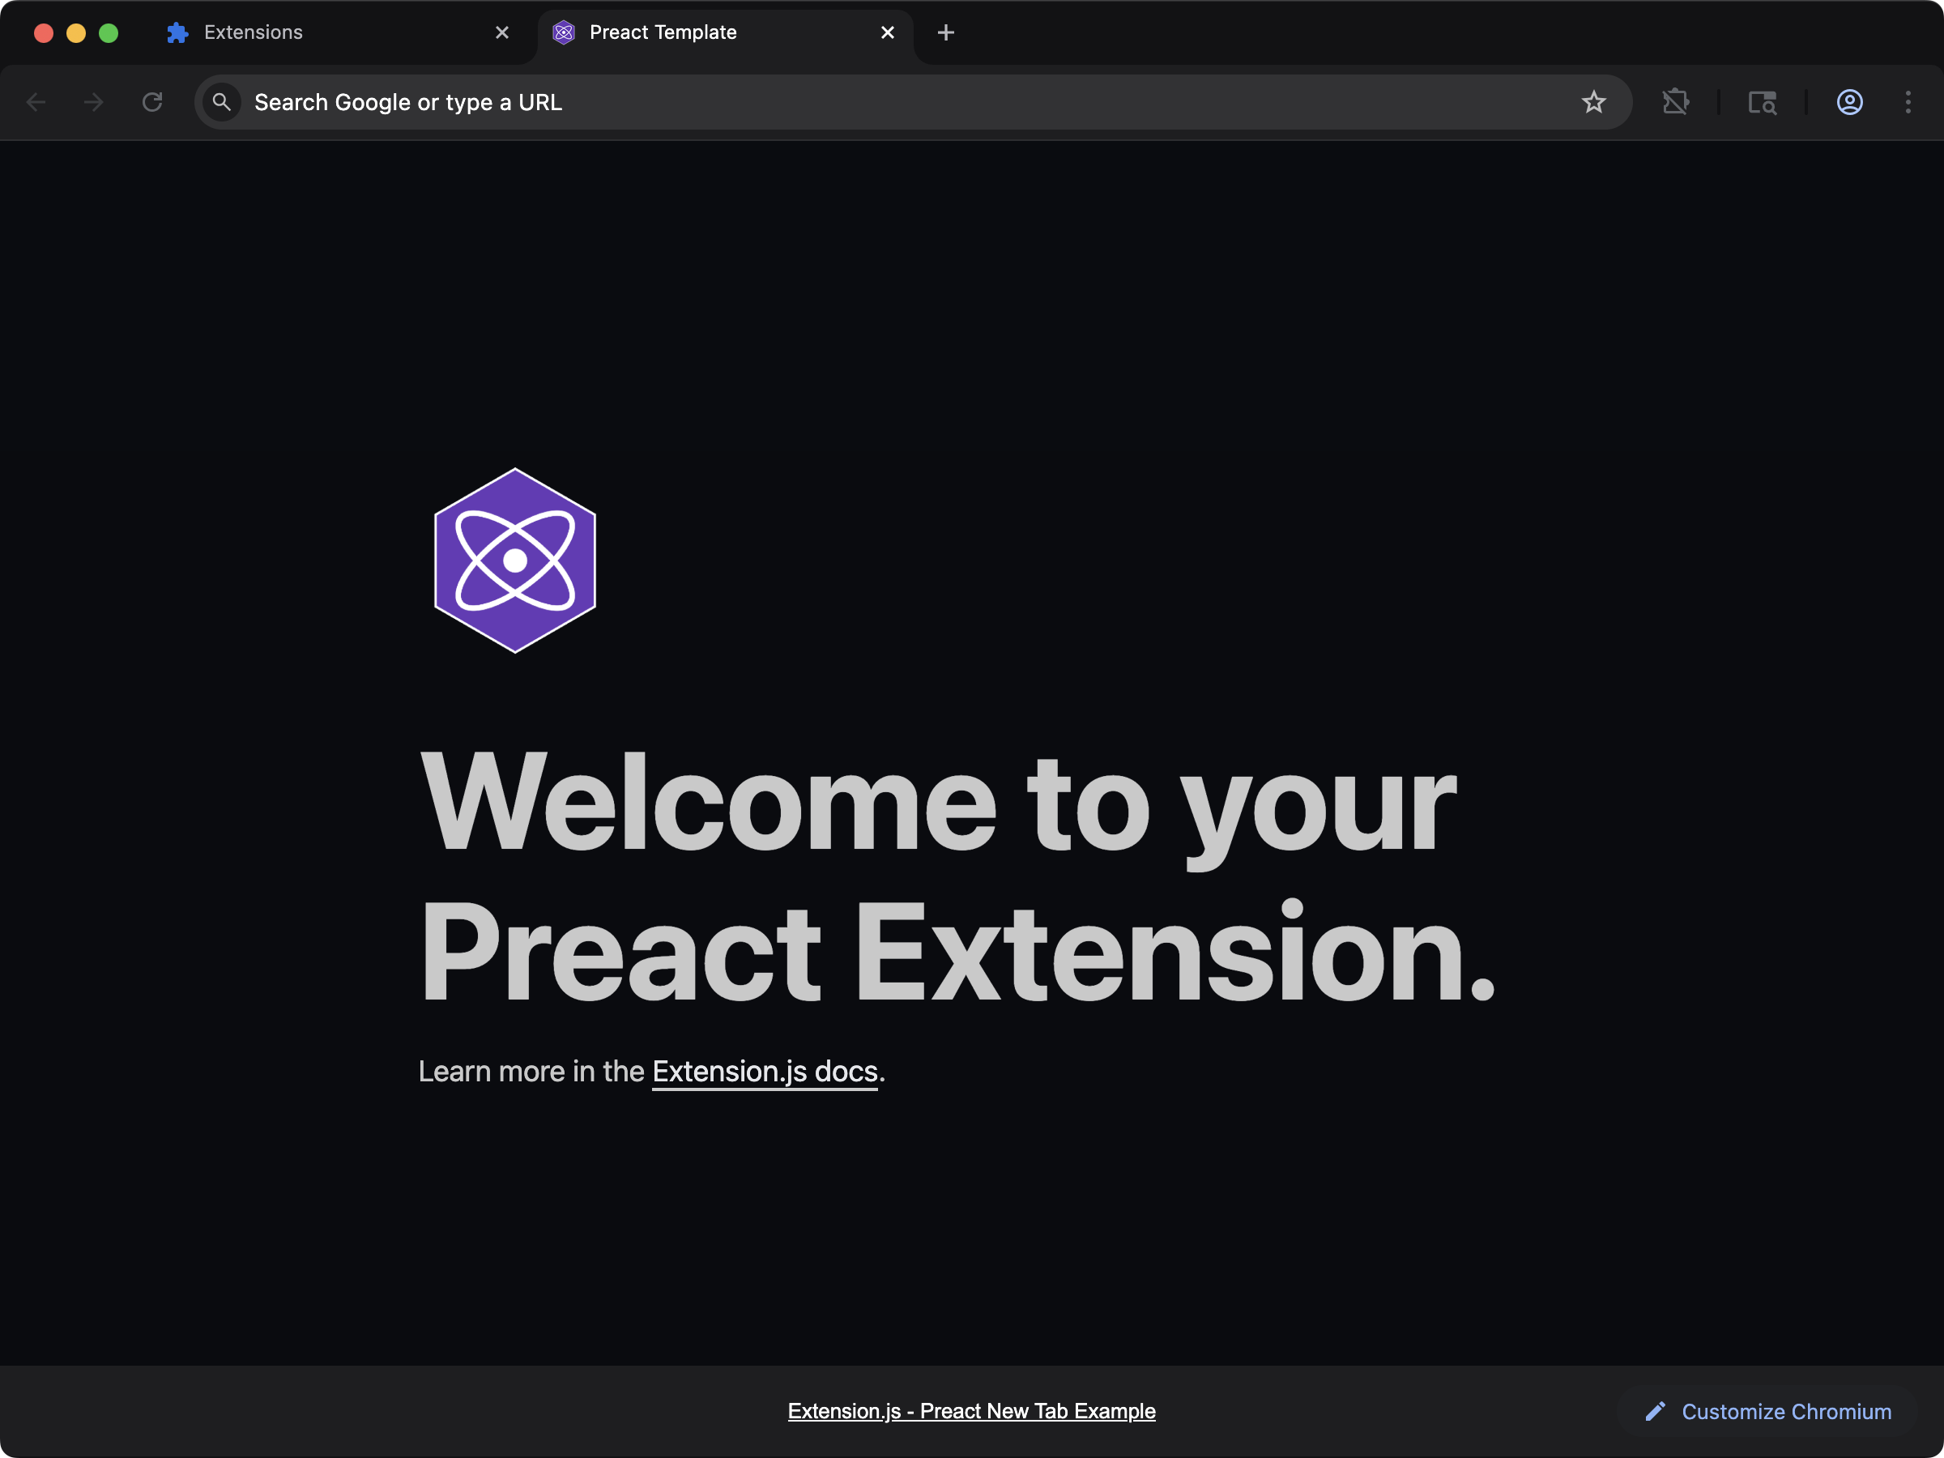
Task: Click the Extension.js - Preact New Tab Example link
Action: pos(971,1410)
